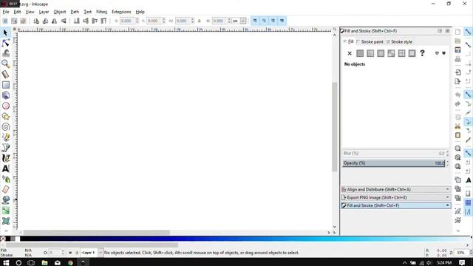The image size is (473, 266).
Task: Select the Spiral tool
Action: (x=5, y=127)
